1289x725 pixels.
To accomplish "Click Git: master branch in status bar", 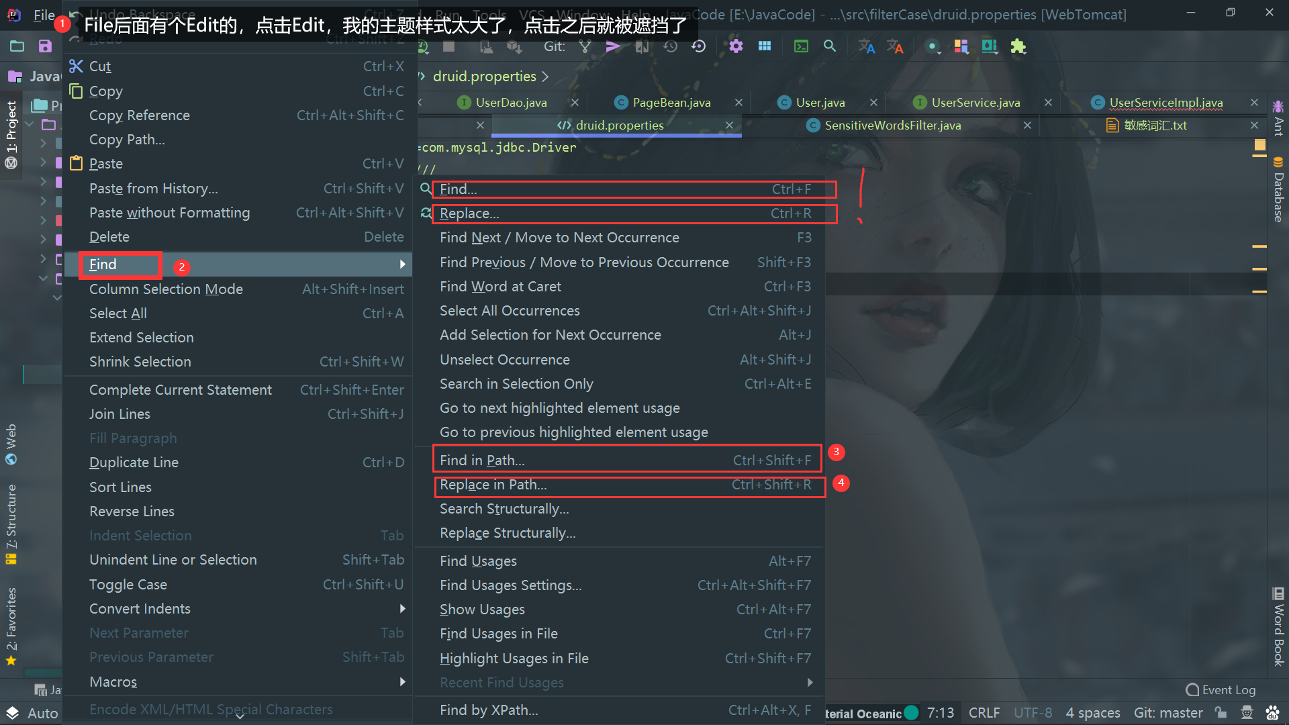I will [1168, 713].
